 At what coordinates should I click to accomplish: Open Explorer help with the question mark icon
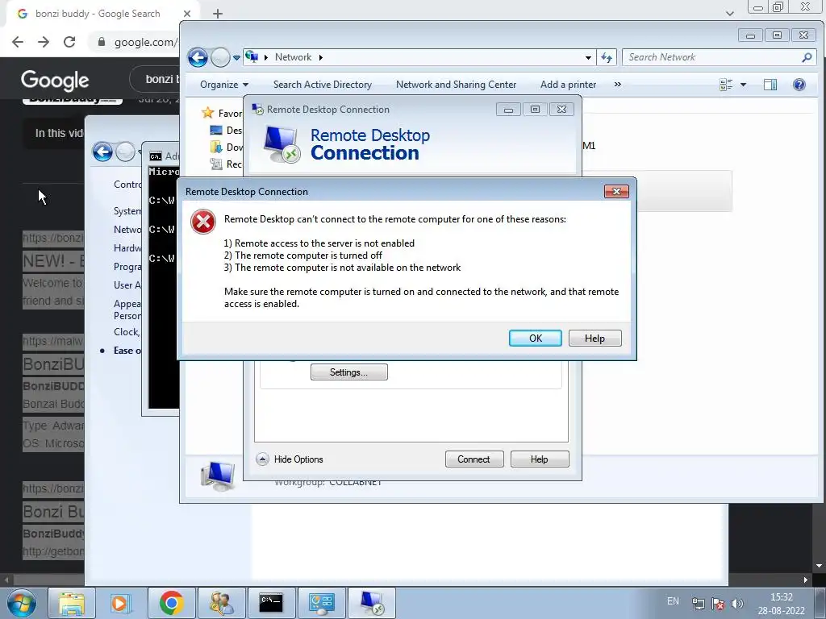coord(799,84)
